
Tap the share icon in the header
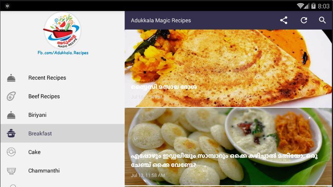tap(284, 20)
